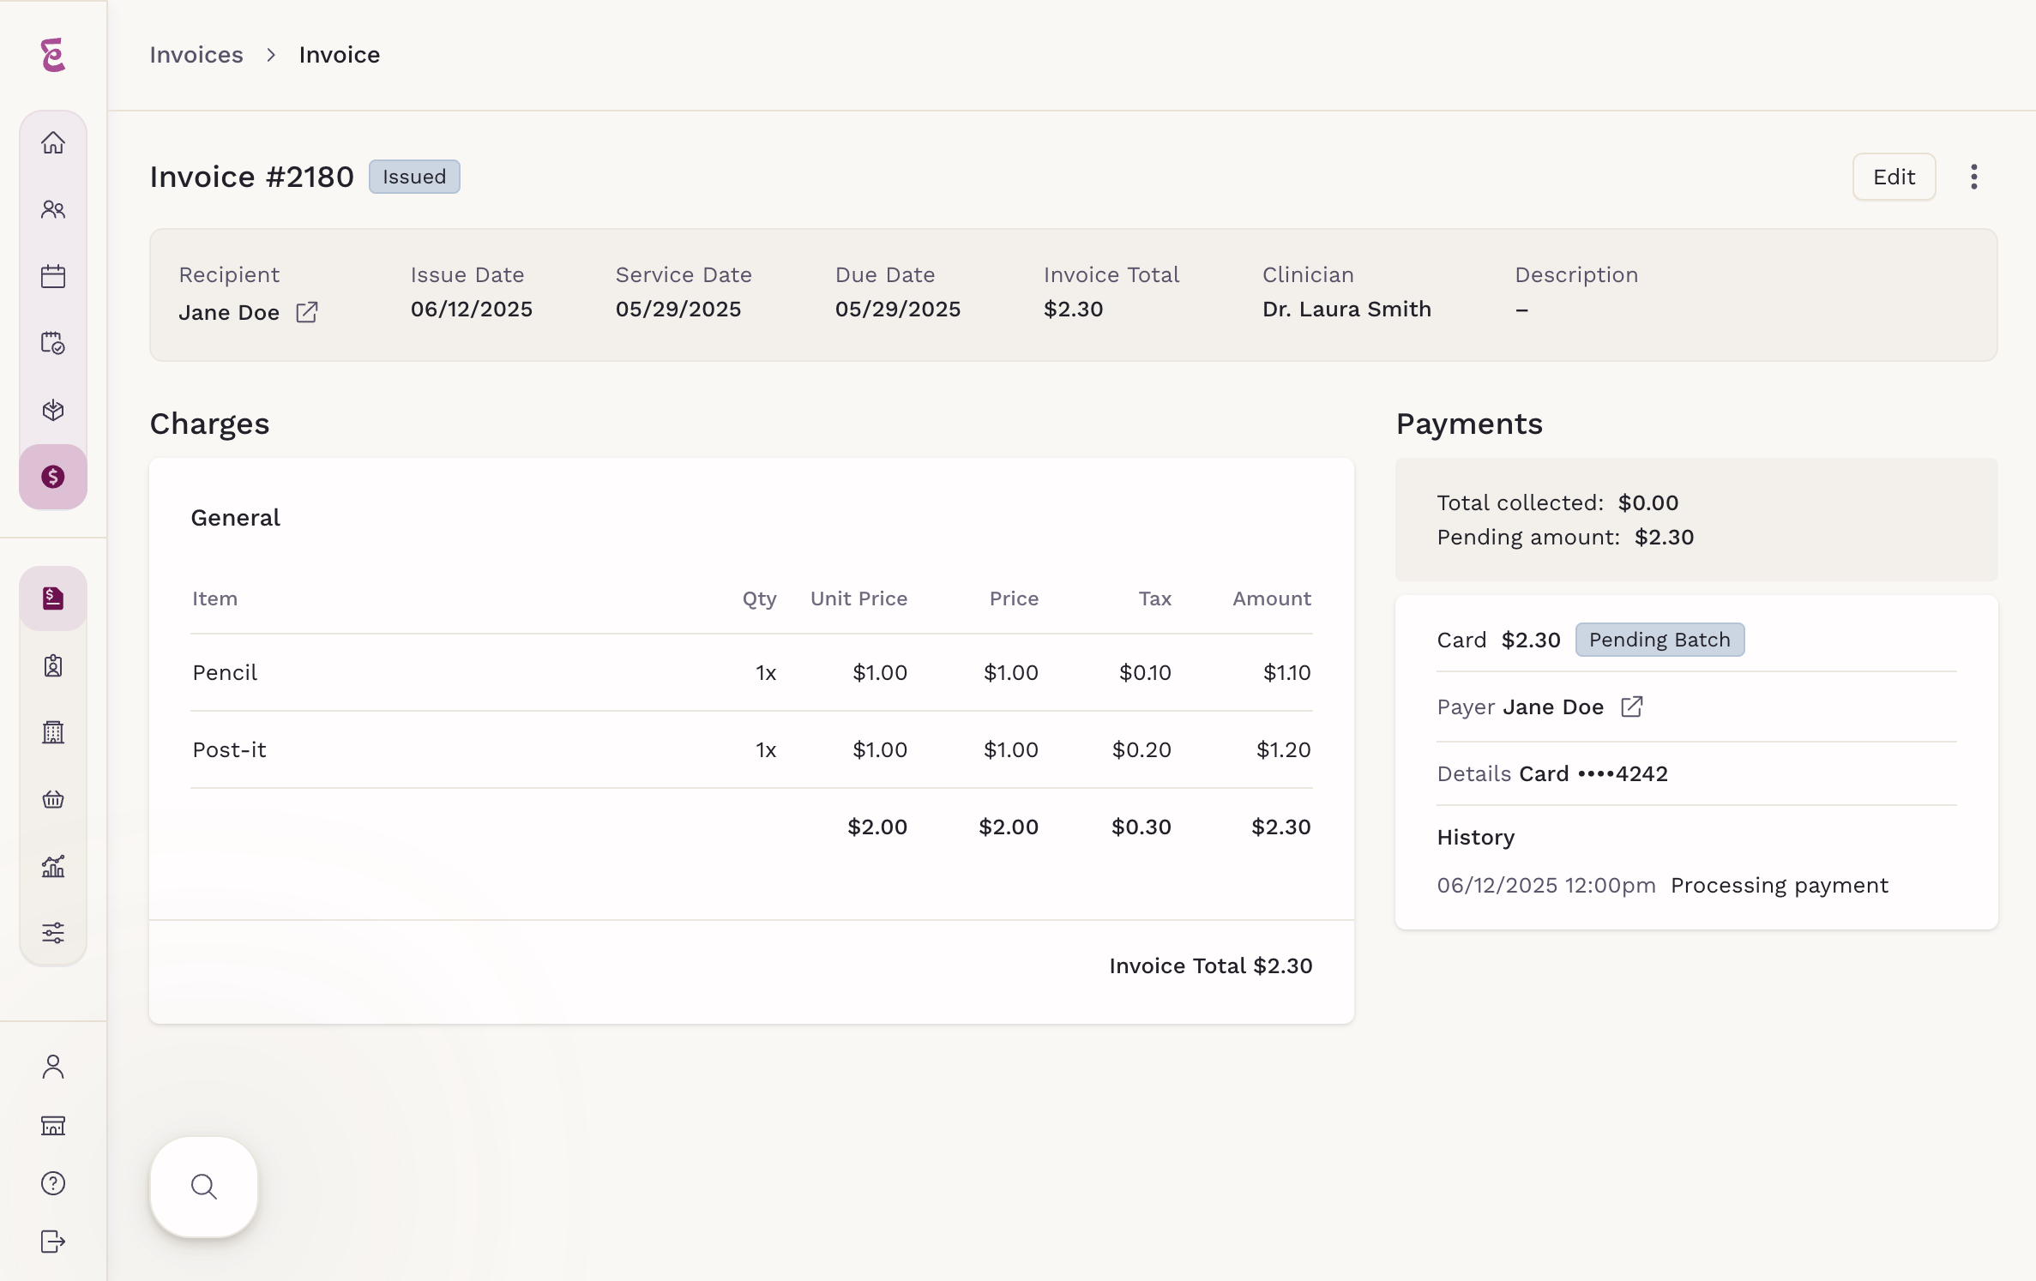Click the Issued status badge
Image resolution: width=2036 pixels, height=1281 pixels.
(x=414, y=177)
